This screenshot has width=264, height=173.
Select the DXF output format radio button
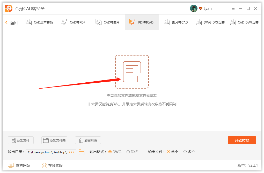click(x=128, y=152)
